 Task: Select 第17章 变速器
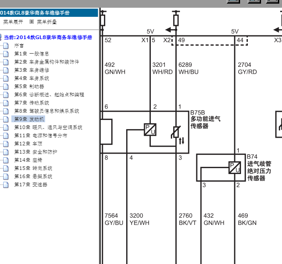click(31, 184)
